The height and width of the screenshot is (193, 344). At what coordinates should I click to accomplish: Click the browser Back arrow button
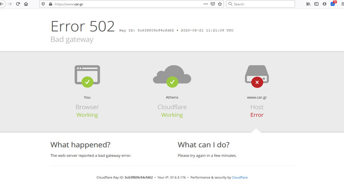click(2, 4)
